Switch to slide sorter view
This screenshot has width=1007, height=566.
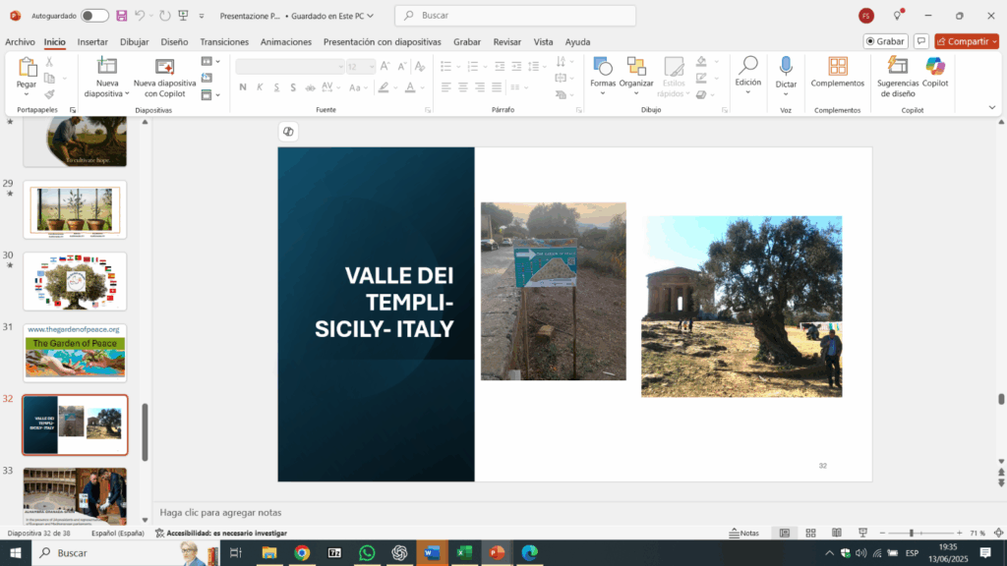point(811,533)
